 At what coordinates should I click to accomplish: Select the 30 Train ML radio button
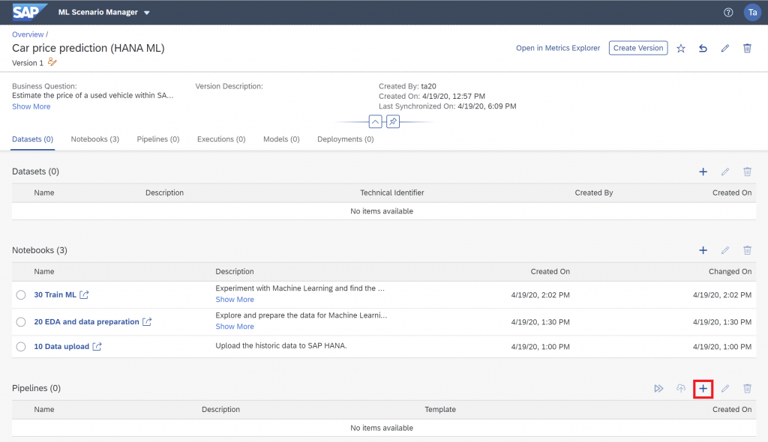pyautogui.click(x=20, y=294)
